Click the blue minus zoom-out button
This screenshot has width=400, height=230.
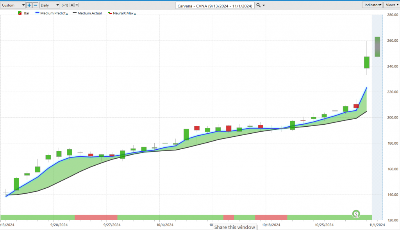pos(35,5)
